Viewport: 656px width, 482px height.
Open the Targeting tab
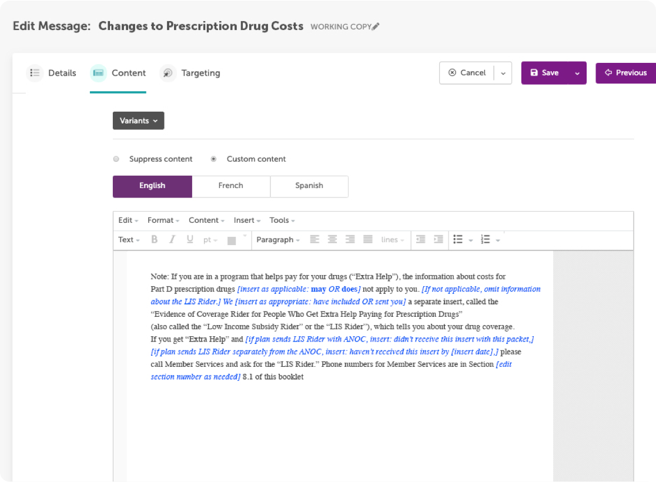tap(200, 73)
